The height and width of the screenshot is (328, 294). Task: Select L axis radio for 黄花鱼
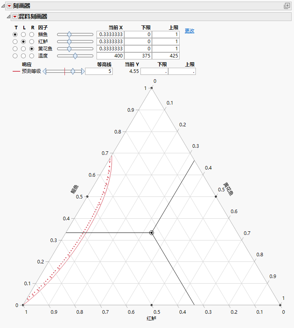point(23,49)
